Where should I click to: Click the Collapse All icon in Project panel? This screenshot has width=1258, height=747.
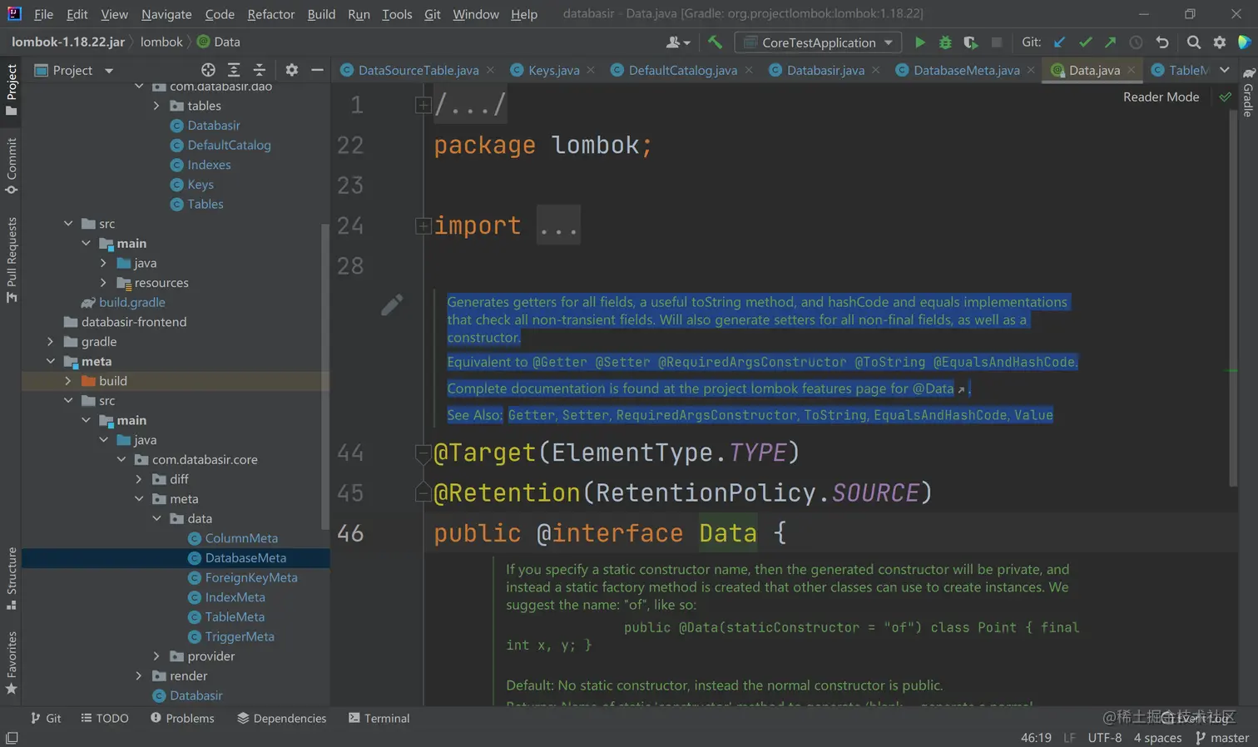[260, 71]
